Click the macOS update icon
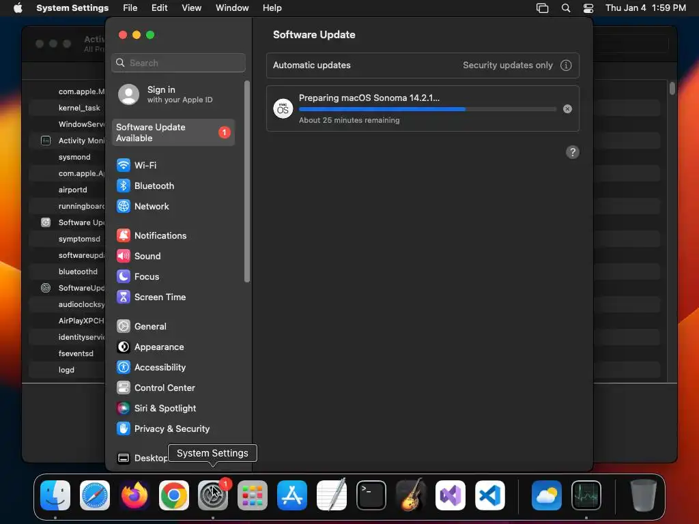 (283, 108)
